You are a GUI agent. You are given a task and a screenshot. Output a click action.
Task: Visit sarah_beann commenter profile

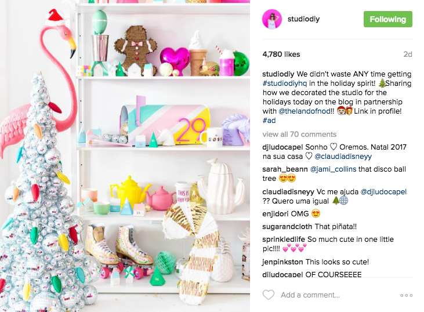click(x=285, y=169)
